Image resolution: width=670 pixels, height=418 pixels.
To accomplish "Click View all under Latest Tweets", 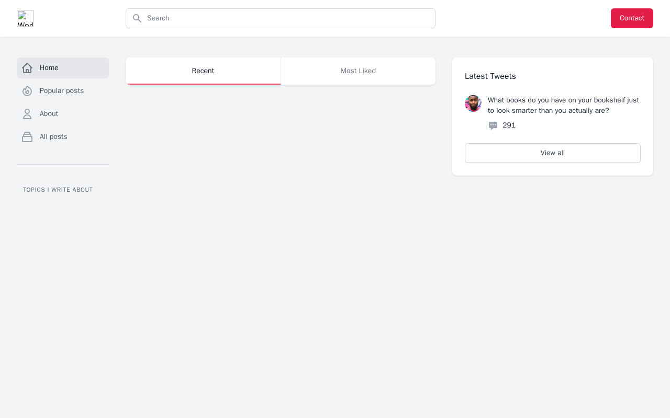I will point(553,153).
